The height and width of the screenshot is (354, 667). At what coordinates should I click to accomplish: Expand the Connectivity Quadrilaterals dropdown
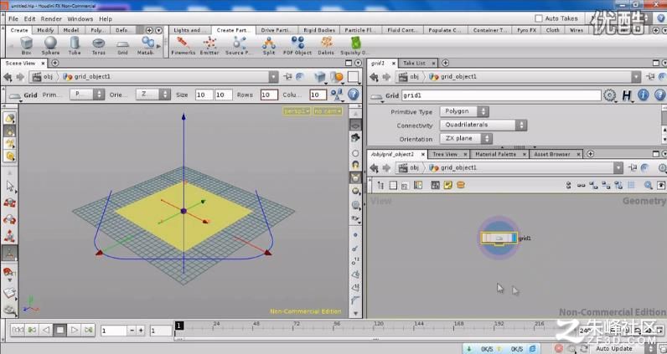pos(483,125)
